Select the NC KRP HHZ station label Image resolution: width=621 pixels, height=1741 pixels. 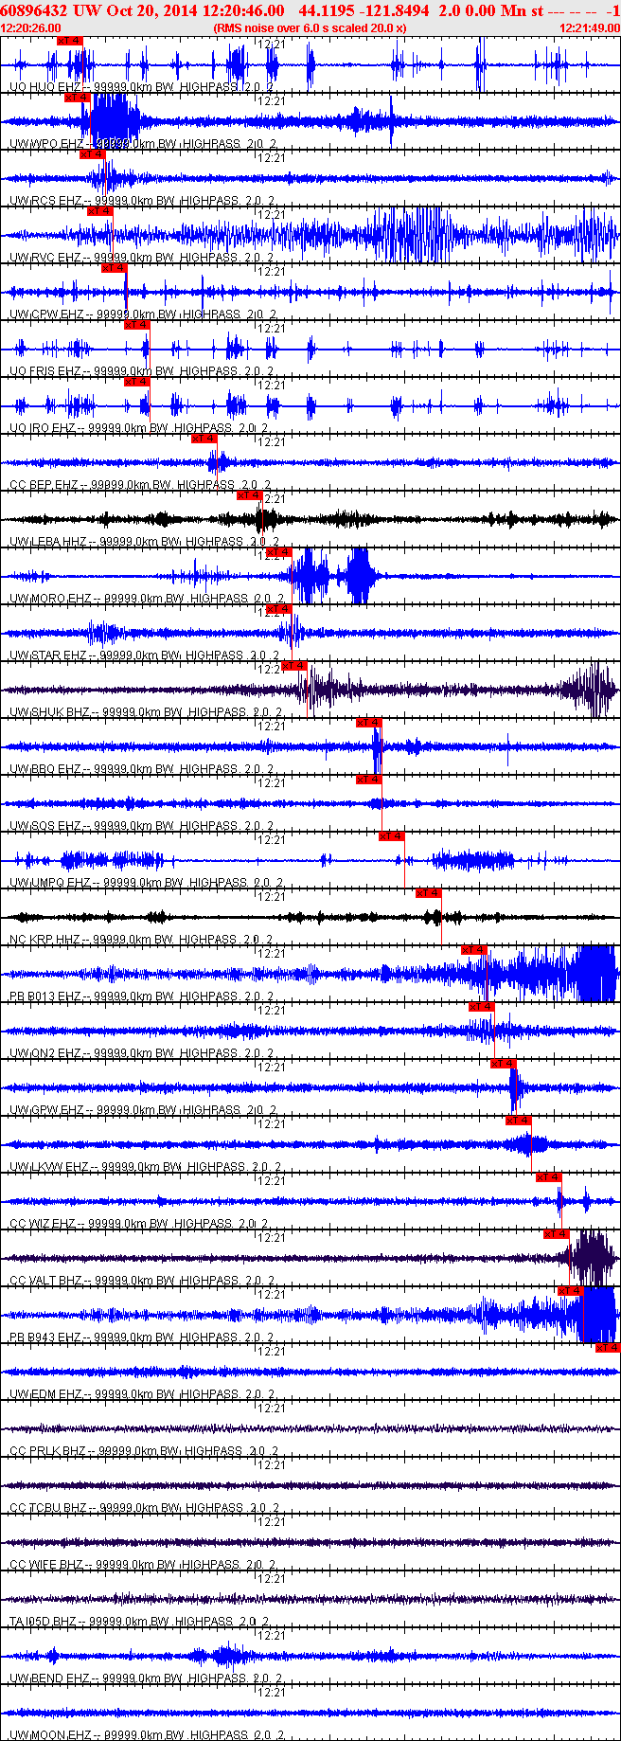44,940
